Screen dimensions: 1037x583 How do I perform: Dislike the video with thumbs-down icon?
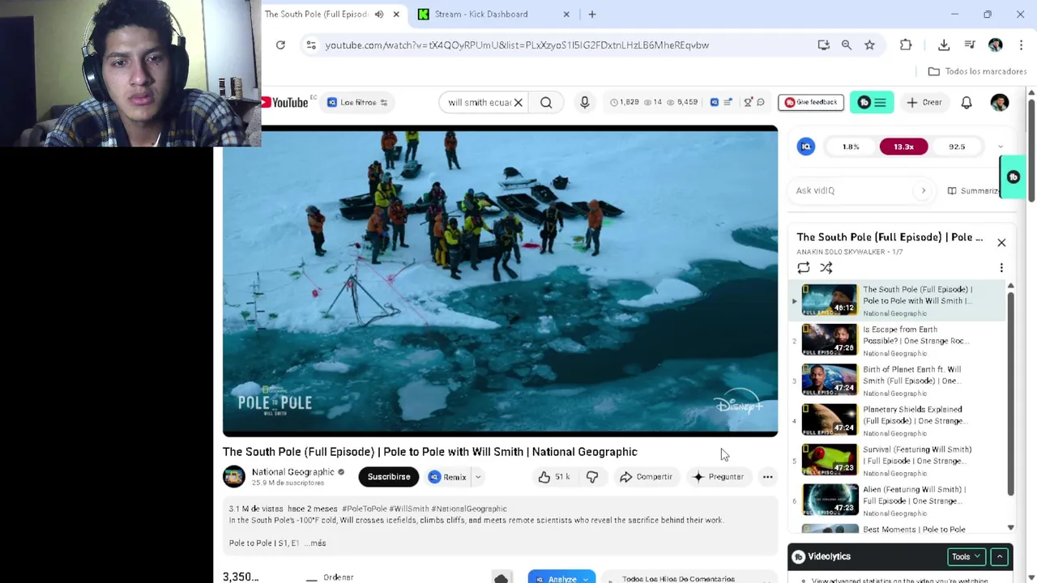click(x=592, y=477)
